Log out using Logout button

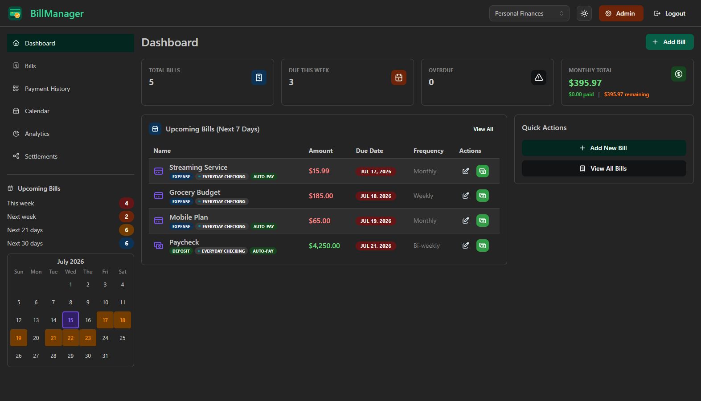[x=669, y=13]
